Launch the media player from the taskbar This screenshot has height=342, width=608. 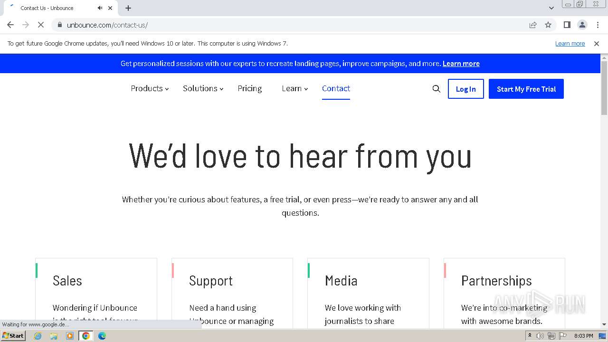(70, 336)
